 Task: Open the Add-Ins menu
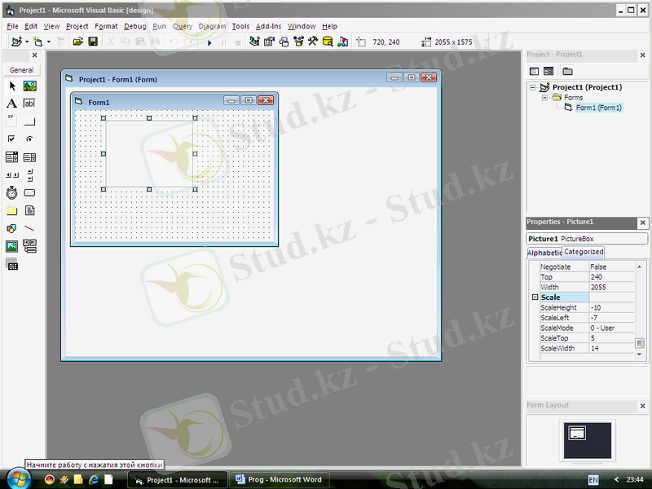tap(268, 26)
